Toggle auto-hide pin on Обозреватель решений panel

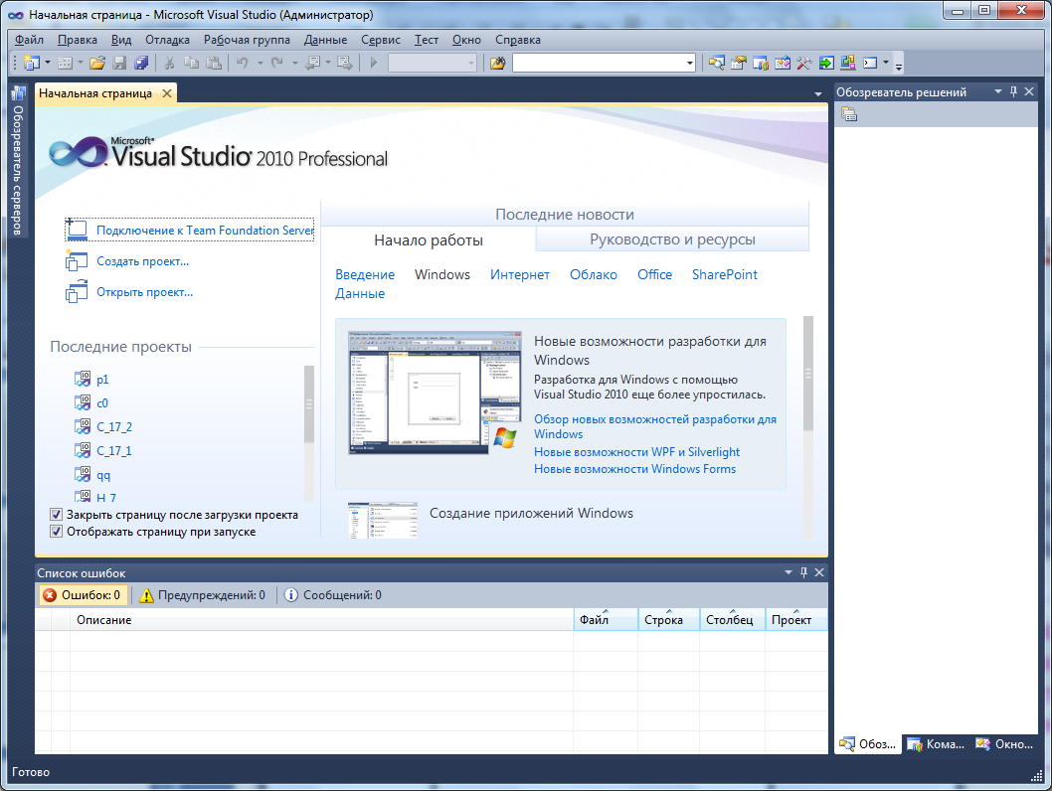pyautogui.click(x=1014, y=91)
